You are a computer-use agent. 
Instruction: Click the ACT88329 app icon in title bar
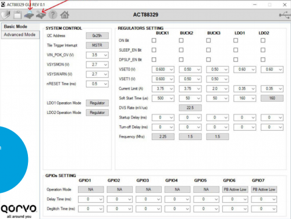(3, 4)
